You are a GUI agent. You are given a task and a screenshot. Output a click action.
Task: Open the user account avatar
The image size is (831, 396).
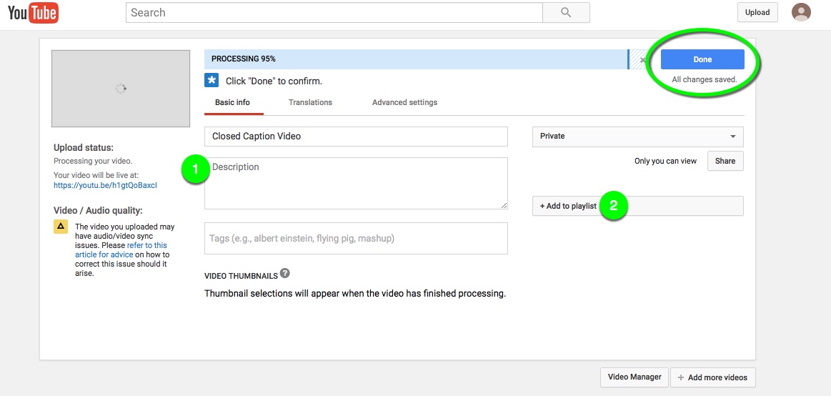pos(801,12)
